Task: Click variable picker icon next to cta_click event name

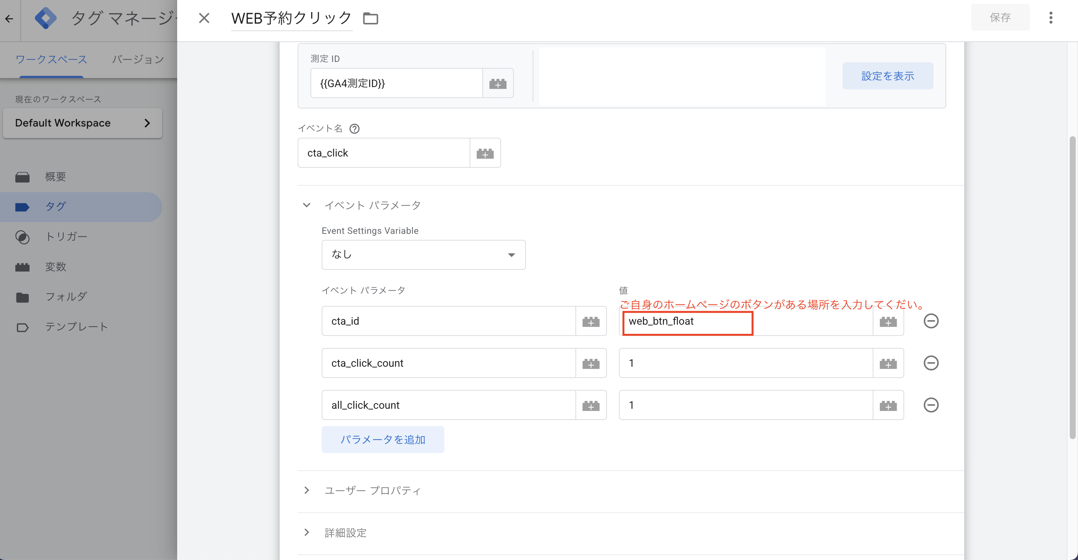Action: [485, 153]
